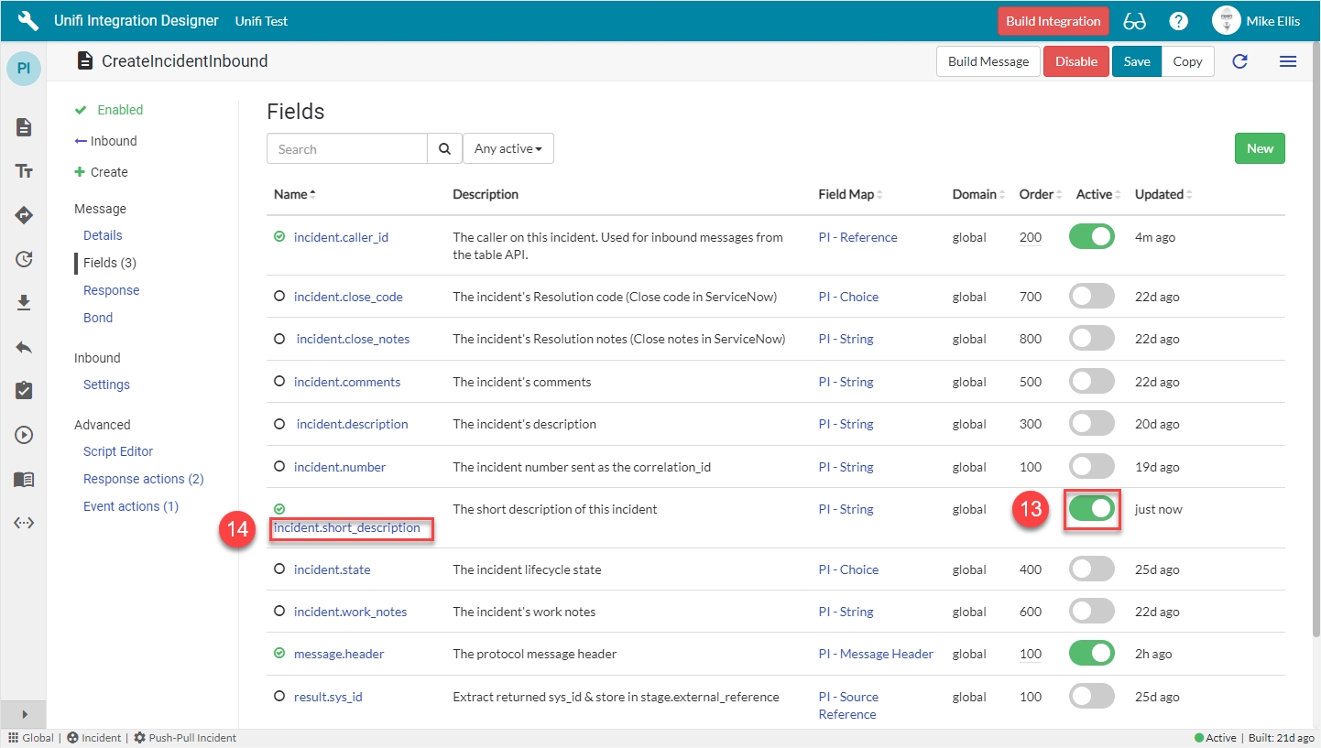Click the help question mark icon

(1178, 21)
